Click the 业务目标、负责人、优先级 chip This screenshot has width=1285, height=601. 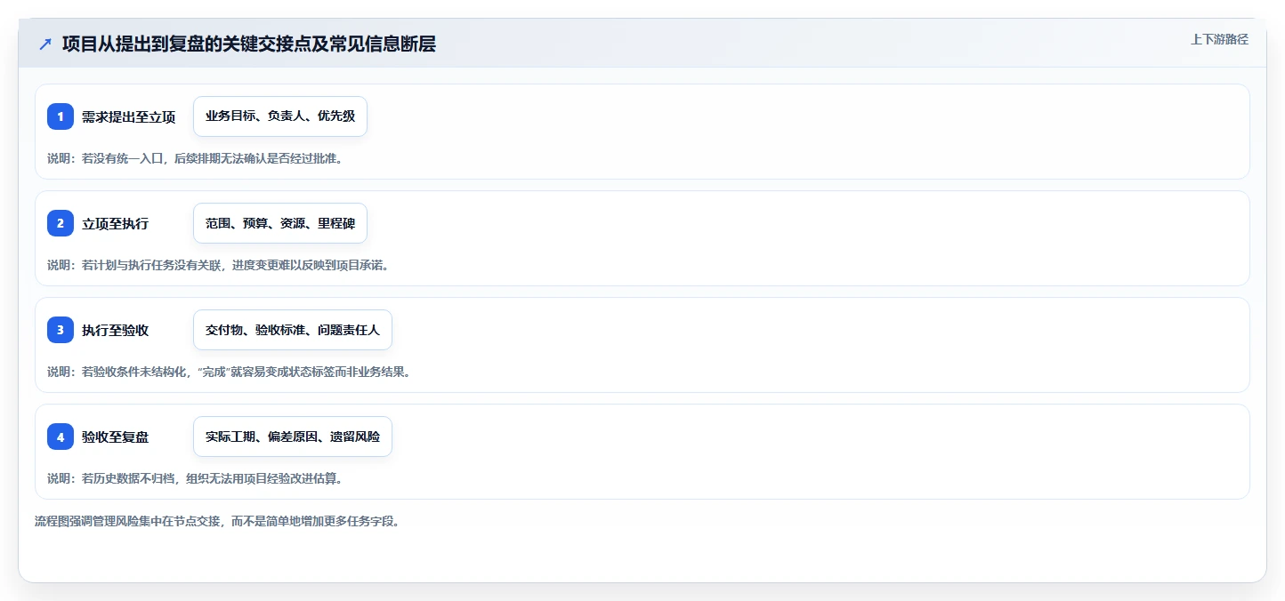point(280,116)
